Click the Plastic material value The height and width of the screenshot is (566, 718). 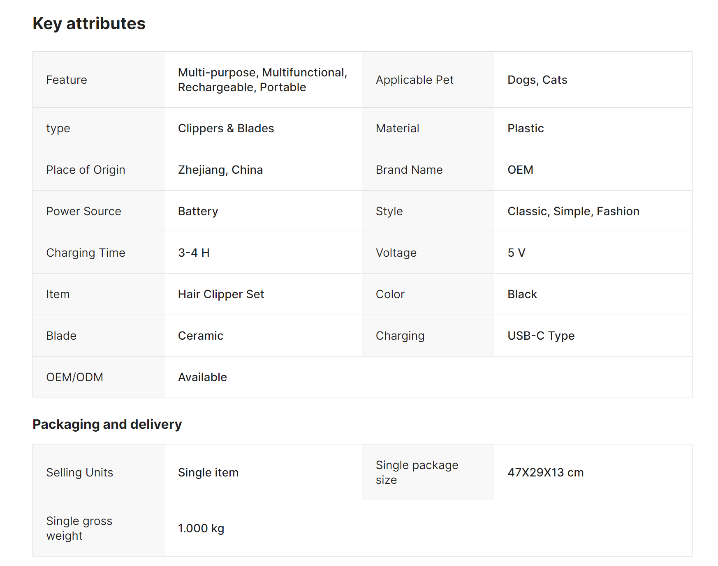click(x=525, y=128)
